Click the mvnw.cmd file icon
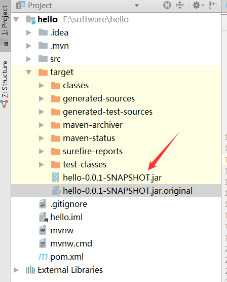This screenshot has width=227, height=282. click(x=43, y=243)
